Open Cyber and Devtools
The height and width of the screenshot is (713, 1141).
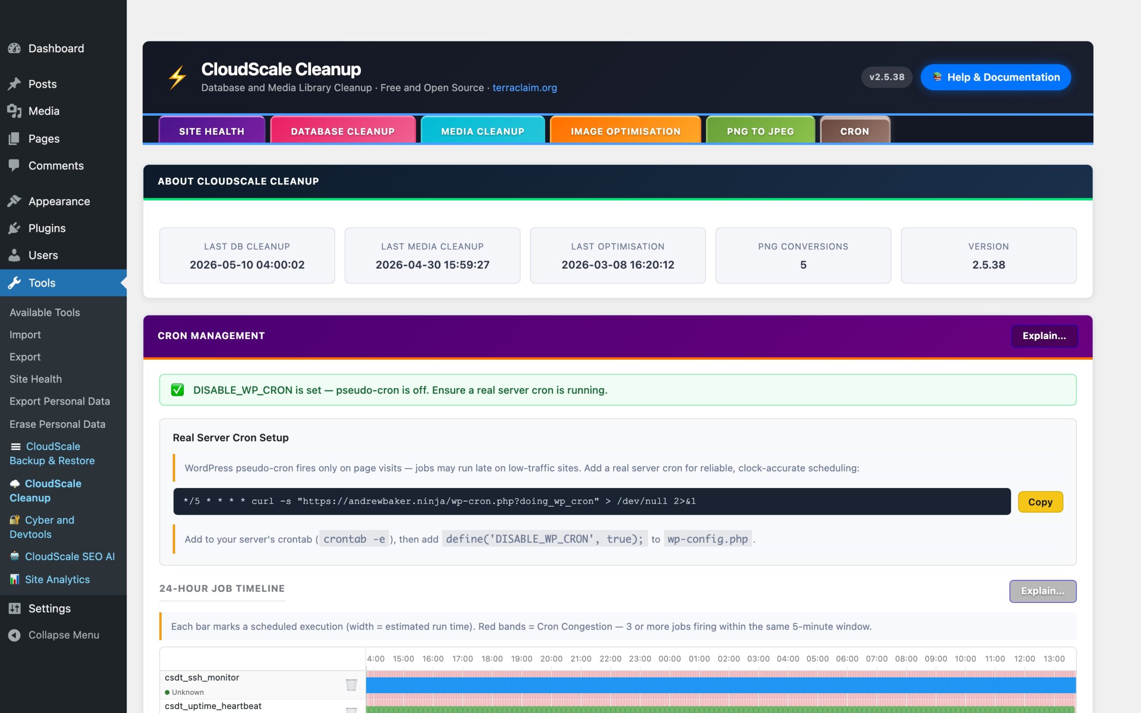pyautogui.click(x=42, y=527)
